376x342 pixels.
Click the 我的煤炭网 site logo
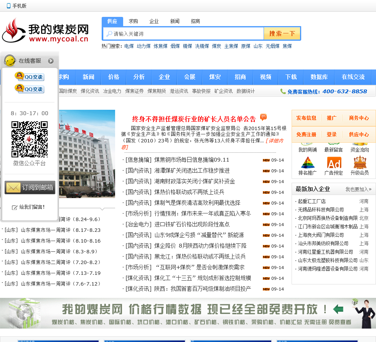pos(45,31)
